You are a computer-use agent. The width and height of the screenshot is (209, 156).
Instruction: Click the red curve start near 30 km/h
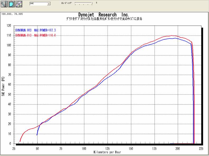tap(20, 141)
